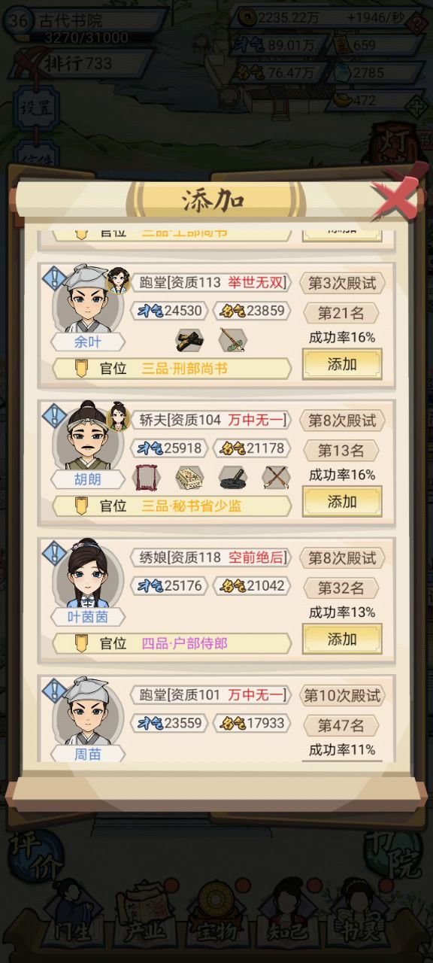Viewport: 433px width, 963px height.
Task: Select 余叶's sword equipment icon
Action: click(x=232, y=340)
